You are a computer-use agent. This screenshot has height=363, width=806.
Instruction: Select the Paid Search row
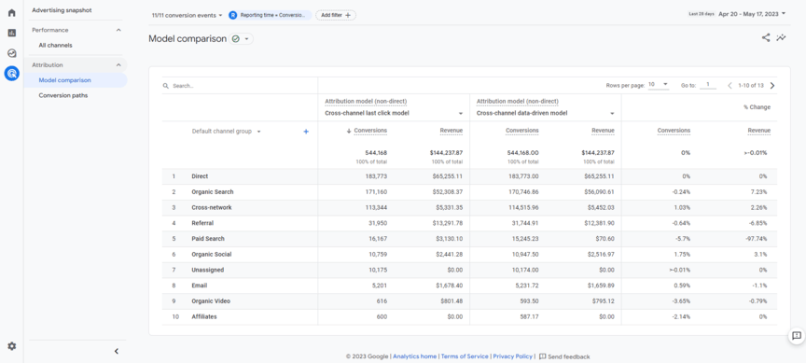point(469,239)
